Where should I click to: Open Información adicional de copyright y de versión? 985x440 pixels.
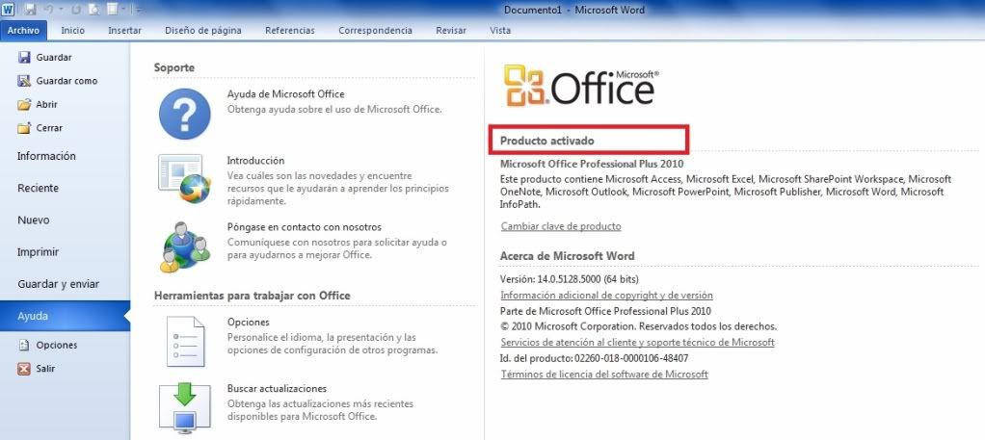(x=606, y=295)
